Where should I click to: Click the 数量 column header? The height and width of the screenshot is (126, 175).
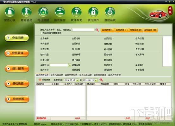point(128,84)
